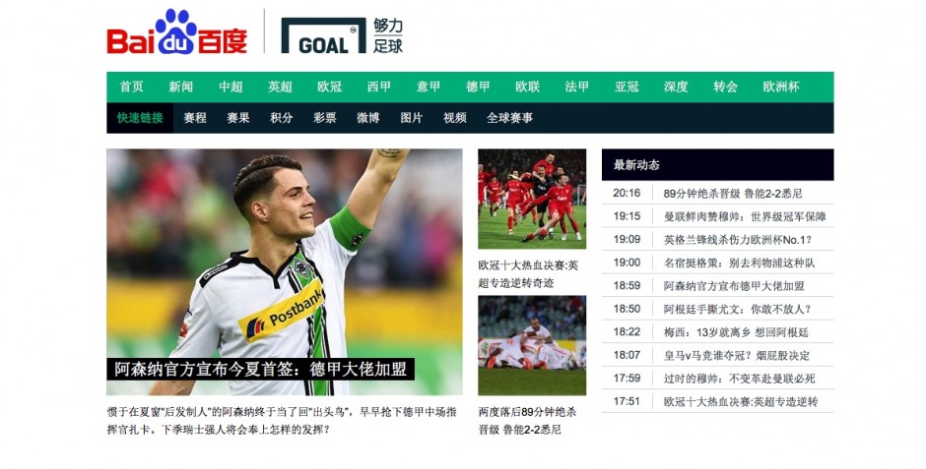The height and width of the screenshot is (469, 926).
Task: Open the headline 阿森纳官方宣布今夏首签
Action: (x=260, y=369)
